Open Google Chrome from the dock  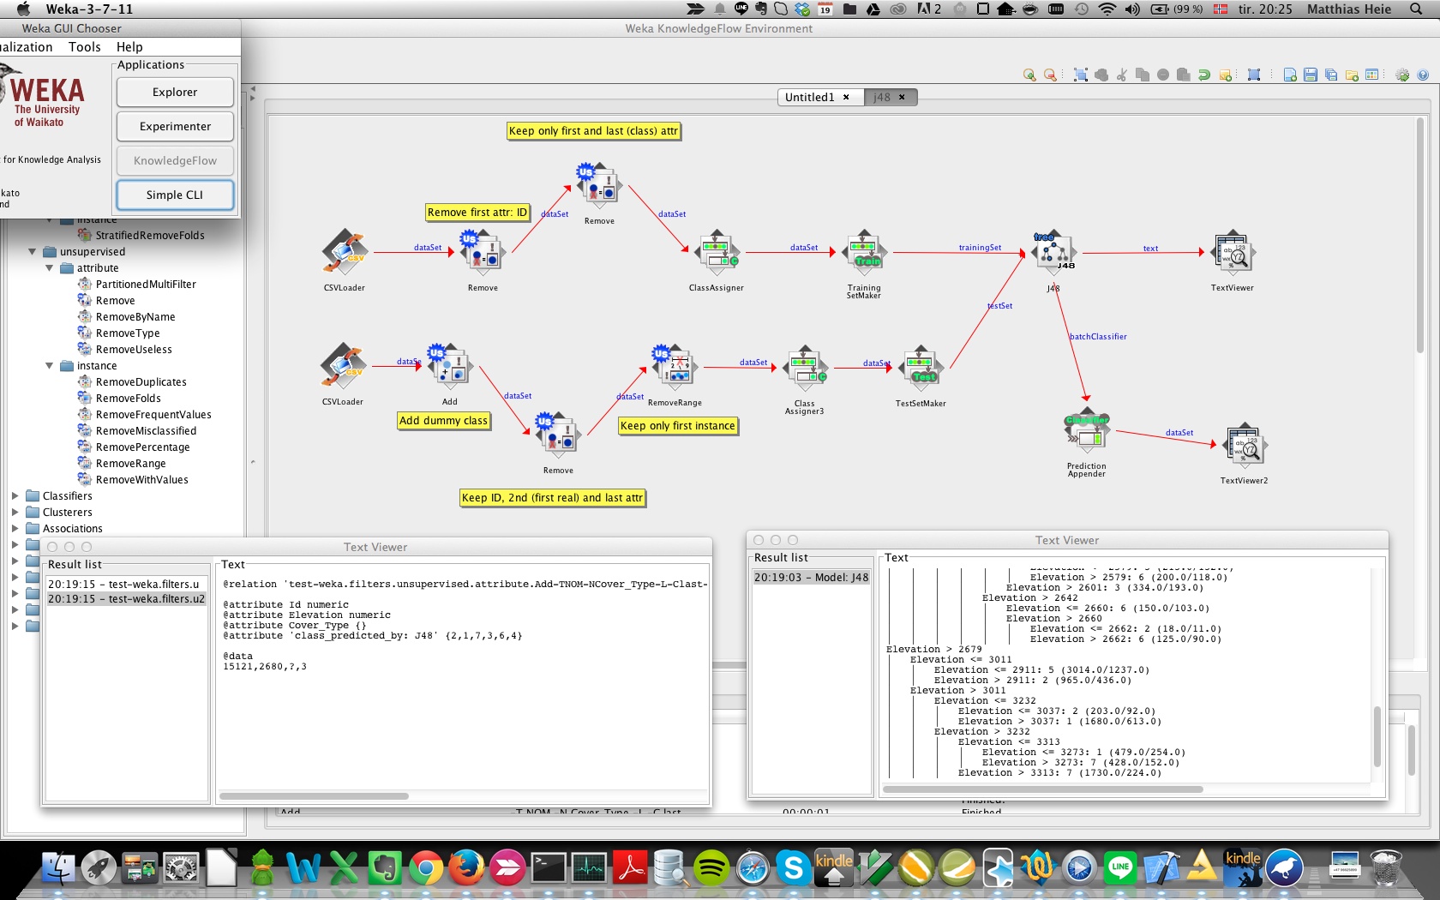click(x=425, y=868)
